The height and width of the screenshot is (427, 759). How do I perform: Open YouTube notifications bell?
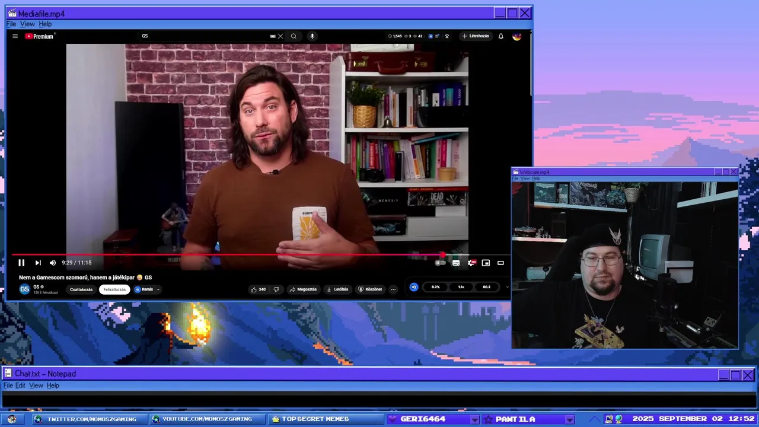(500, 36)
